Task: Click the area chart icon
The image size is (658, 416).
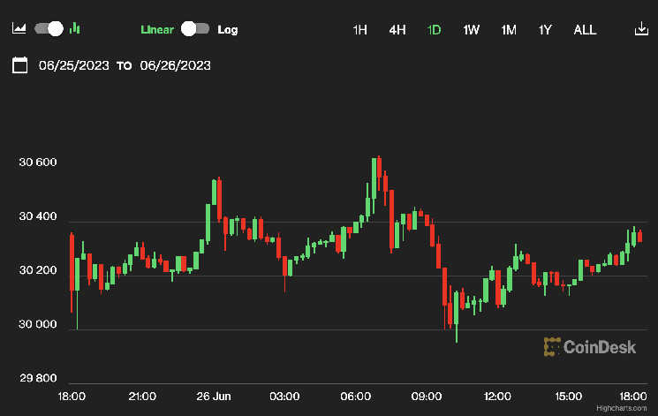Action: tap(19, 28)
